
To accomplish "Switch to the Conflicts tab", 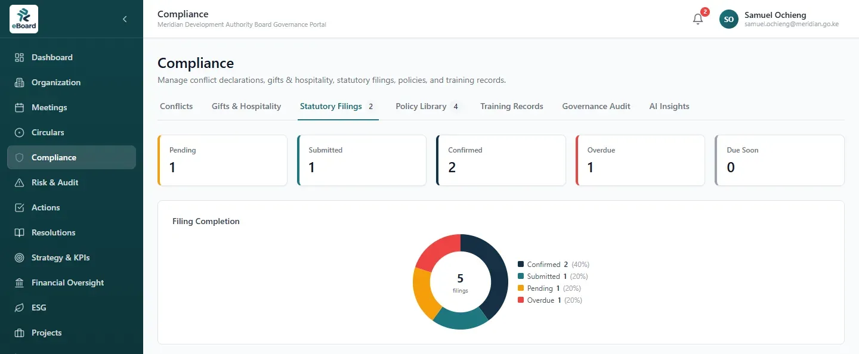I will [177, 106].
